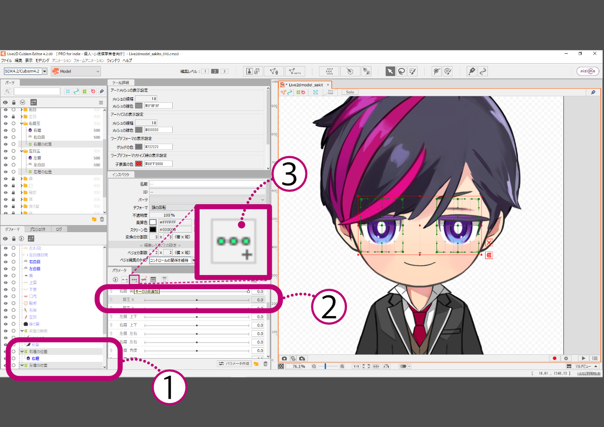Viewport: 604px width, 427px height.
Task: Open the Model workspace dropdown
Action: pos(76,71)
